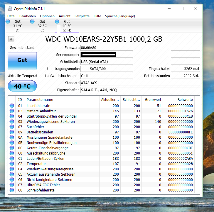Click status orb for Mittlere Anlaufzeit
The height and width of the screenshot is (212, 214).
(x=12, y=111)
